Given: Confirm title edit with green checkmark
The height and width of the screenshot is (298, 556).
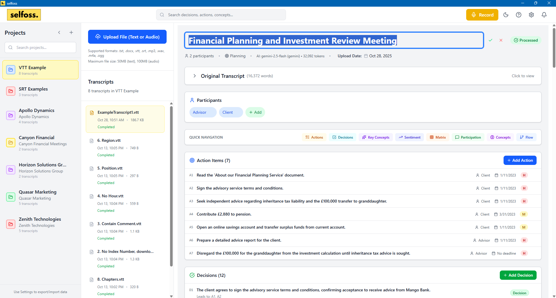Looking at the screenshot, I should click(x=491, y=40).
